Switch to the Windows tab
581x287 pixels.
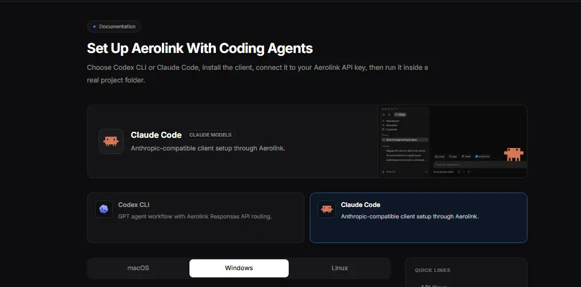pyautogui.click(x=239, y=268)
